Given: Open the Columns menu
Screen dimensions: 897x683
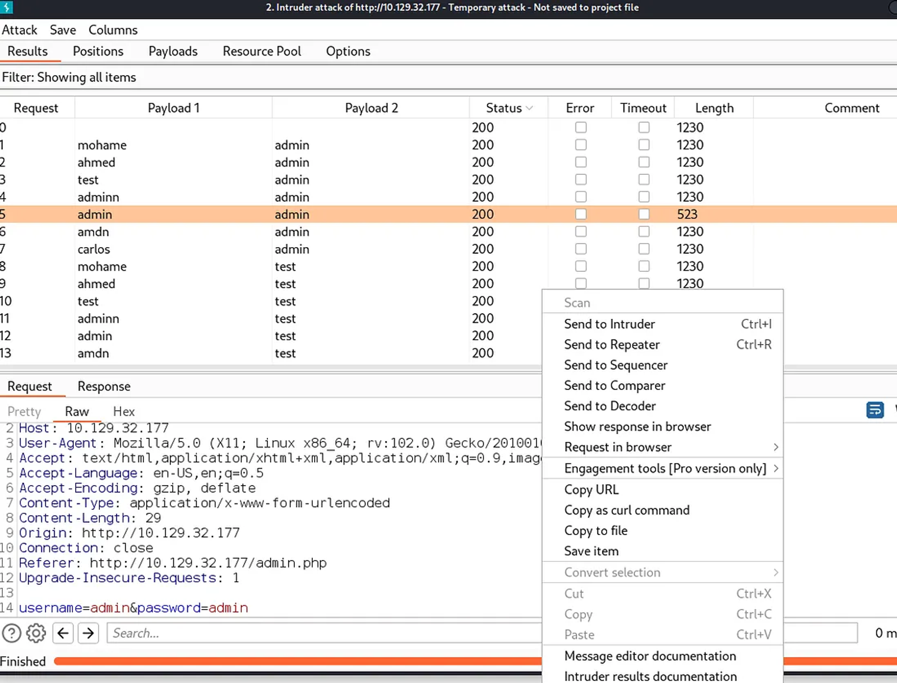Looking at the screenshot, I should tap(113, 30).
